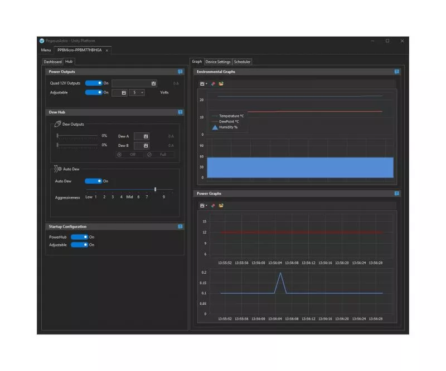Toggle the PowerHub startup switch
446x371 pixels.
click(x=79, y=237)
